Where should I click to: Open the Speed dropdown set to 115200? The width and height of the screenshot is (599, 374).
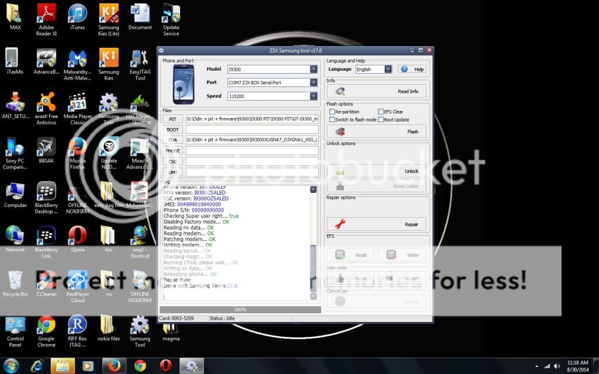click(314, 96)
